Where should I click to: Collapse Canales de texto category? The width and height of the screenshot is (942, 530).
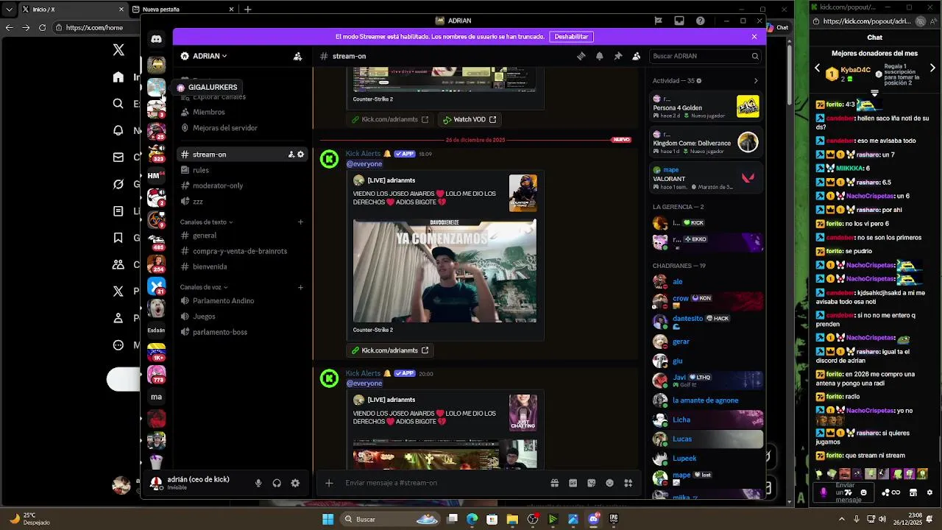coord(206,222)
